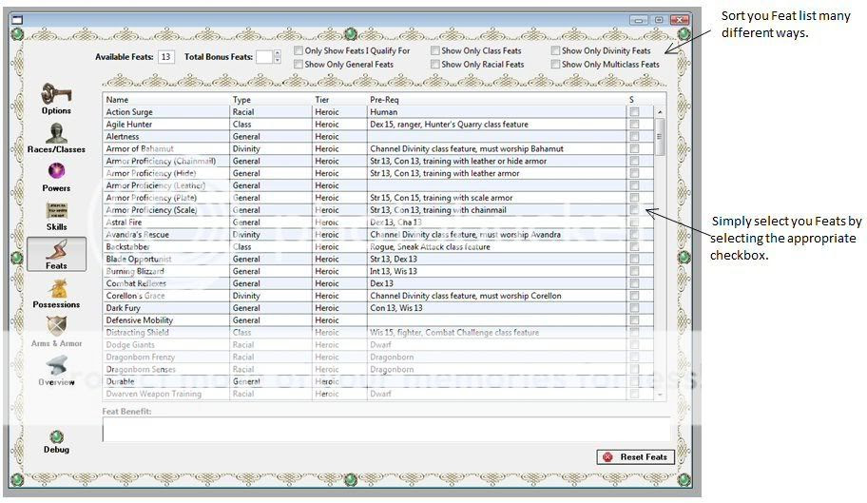Image resolution: width=867 pixels, height=503 pixels.
Task: Sort by the Tier column header
Action: click(339, 100)
